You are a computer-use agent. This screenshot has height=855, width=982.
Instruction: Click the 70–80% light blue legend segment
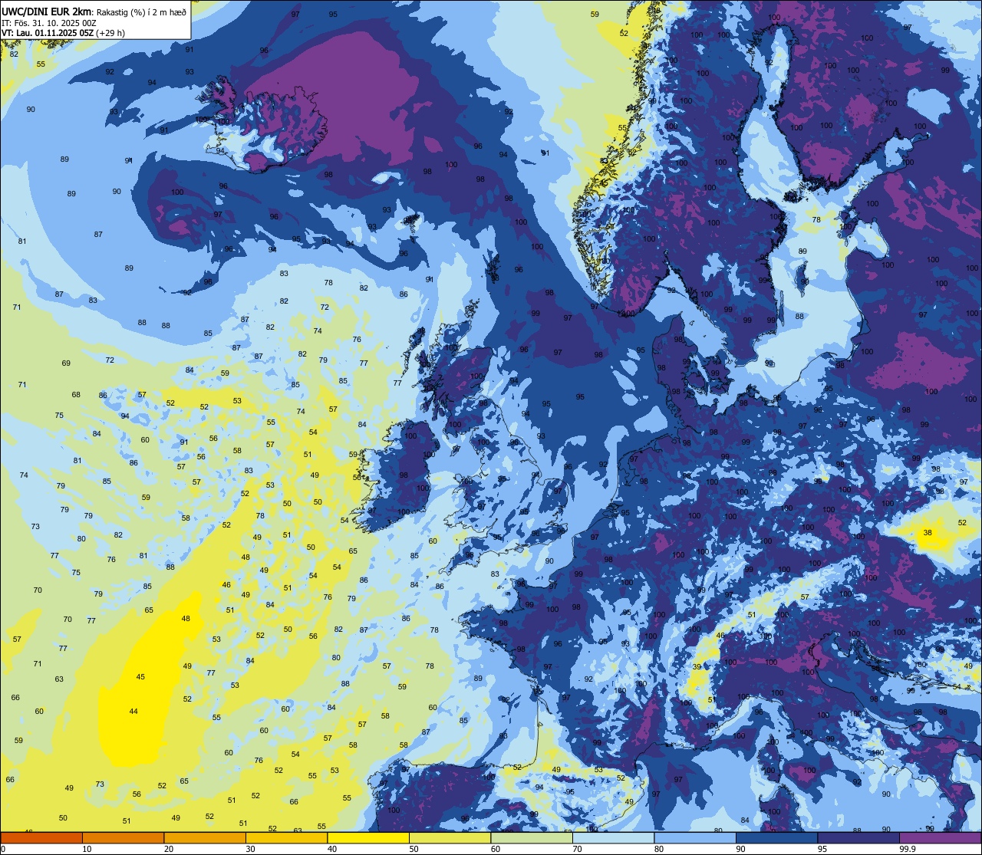[613, 837]
